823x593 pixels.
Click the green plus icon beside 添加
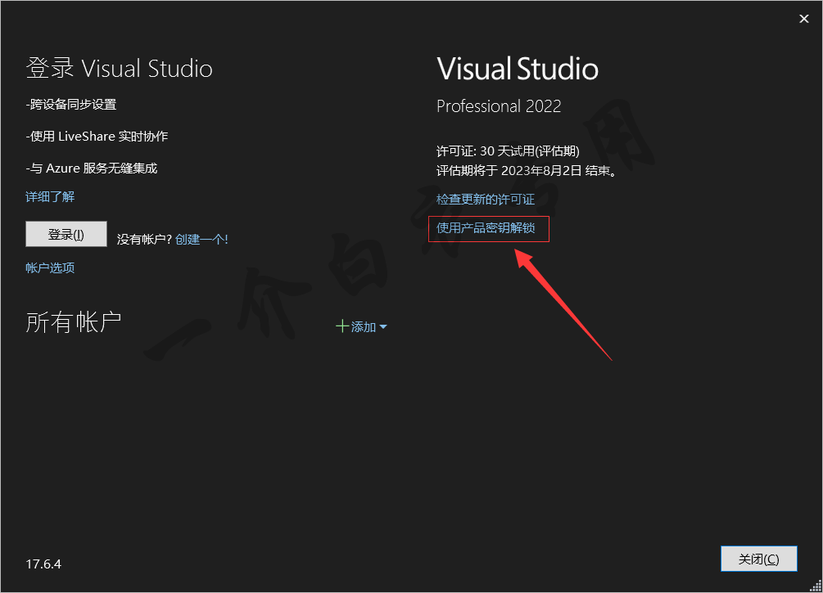pyautogui.click(x=342, y=326)
